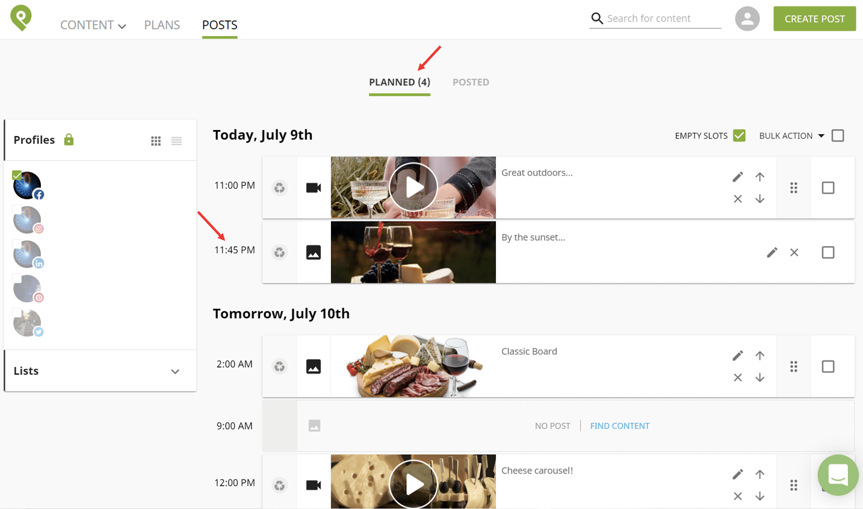
Task: Switch to the Posted tab
Action: tap(471, 82)
